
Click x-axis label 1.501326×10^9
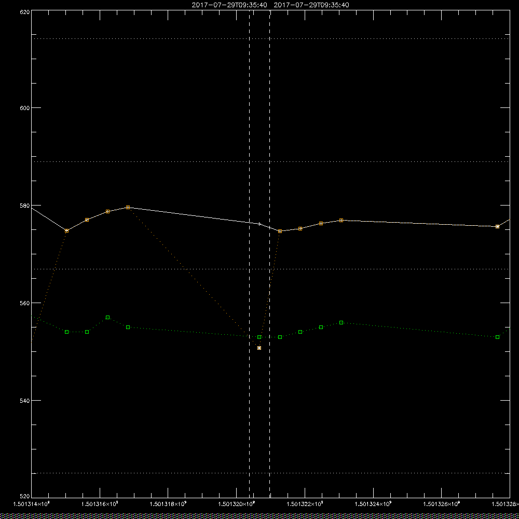click(442, 504)
